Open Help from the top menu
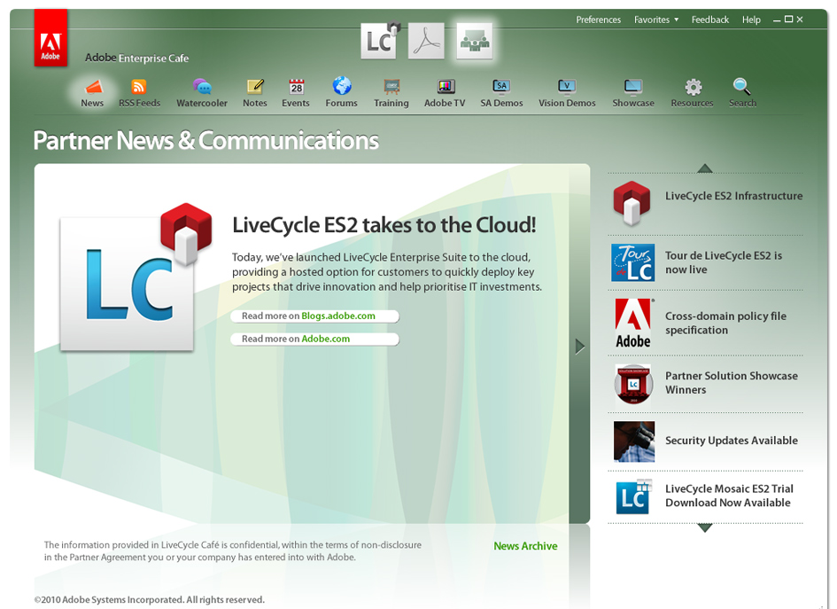The height and width of the screenshot is (609, 837). [751, 20]
